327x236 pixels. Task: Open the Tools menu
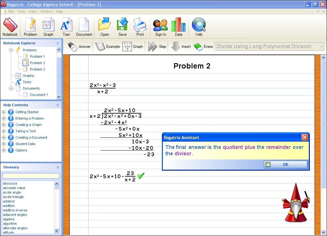click(x=21, y=11)
